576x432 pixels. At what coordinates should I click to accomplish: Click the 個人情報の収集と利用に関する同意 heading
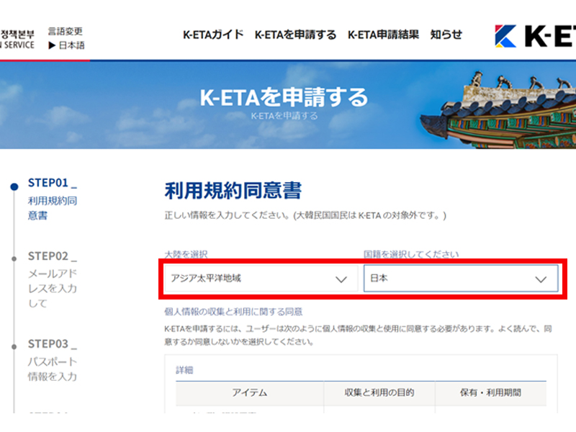coord(233,312)
